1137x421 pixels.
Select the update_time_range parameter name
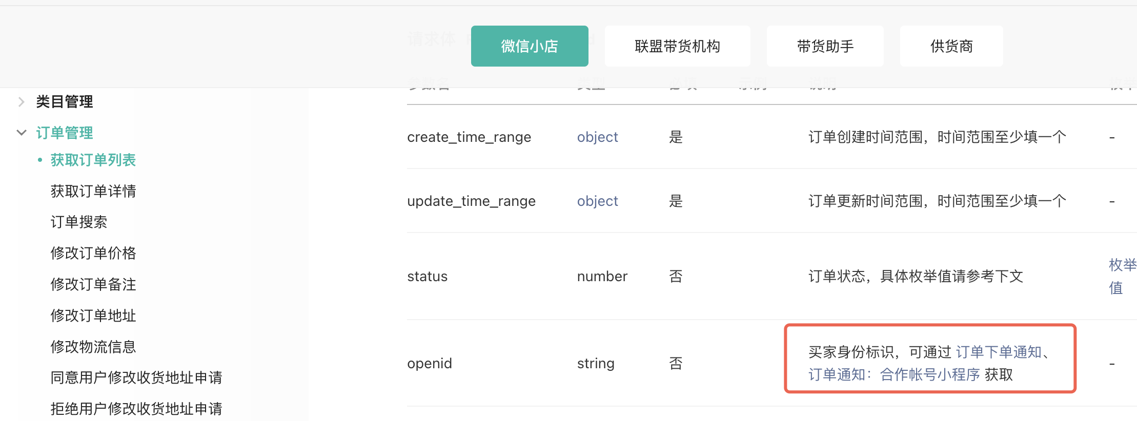click(471, 201)
